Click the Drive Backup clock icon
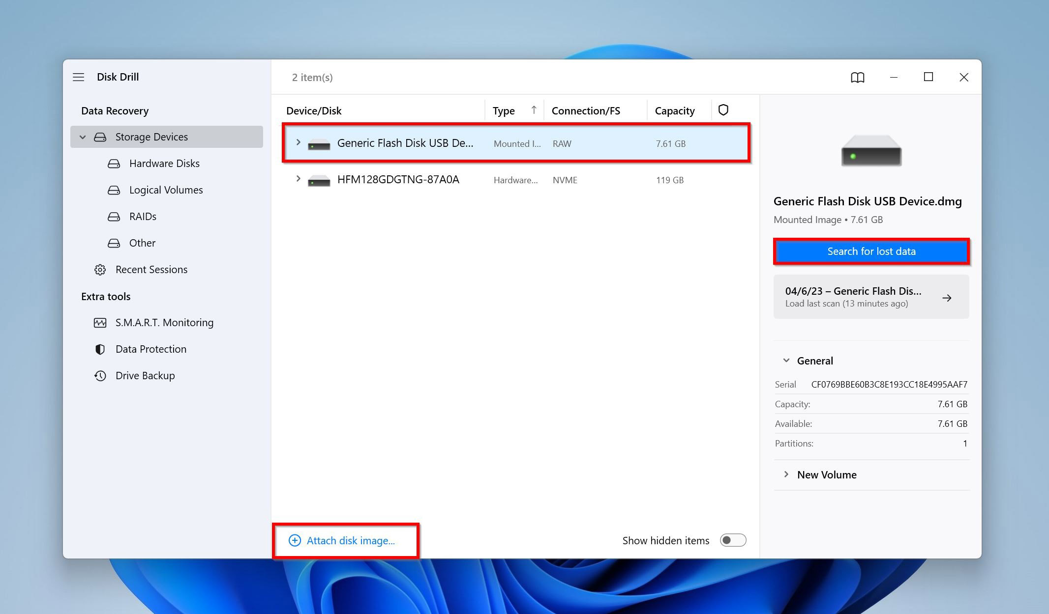 coord(100,376)
